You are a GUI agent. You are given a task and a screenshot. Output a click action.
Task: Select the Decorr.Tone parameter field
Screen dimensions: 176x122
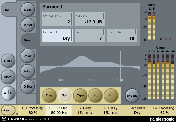(x=122, y=35)
